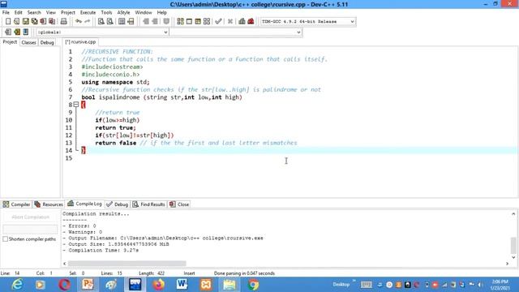
Task: Click the Save file toolbar icon
Action: (x=25, y=21)
